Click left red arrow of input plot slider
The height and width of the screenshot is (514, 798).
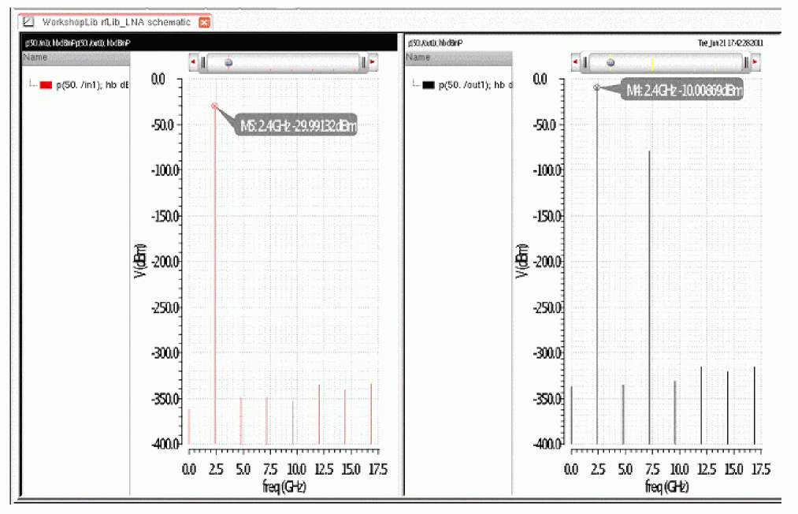[x=193, y=61]
